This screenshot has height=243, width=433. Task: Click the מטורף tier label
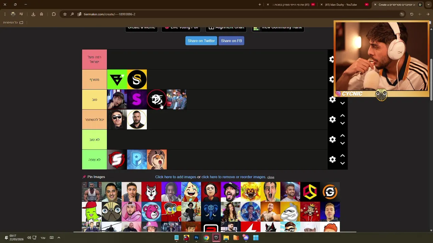coord(94,79)
